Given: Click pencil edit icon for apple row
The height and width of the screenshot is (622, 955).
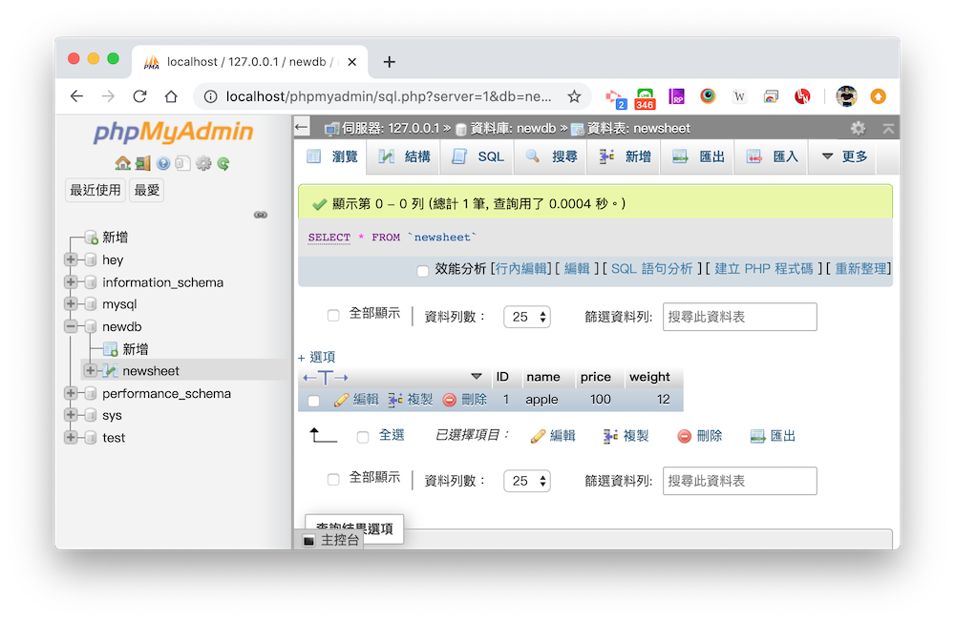Looking at the screenshot, I should click(x=341, y=400).
